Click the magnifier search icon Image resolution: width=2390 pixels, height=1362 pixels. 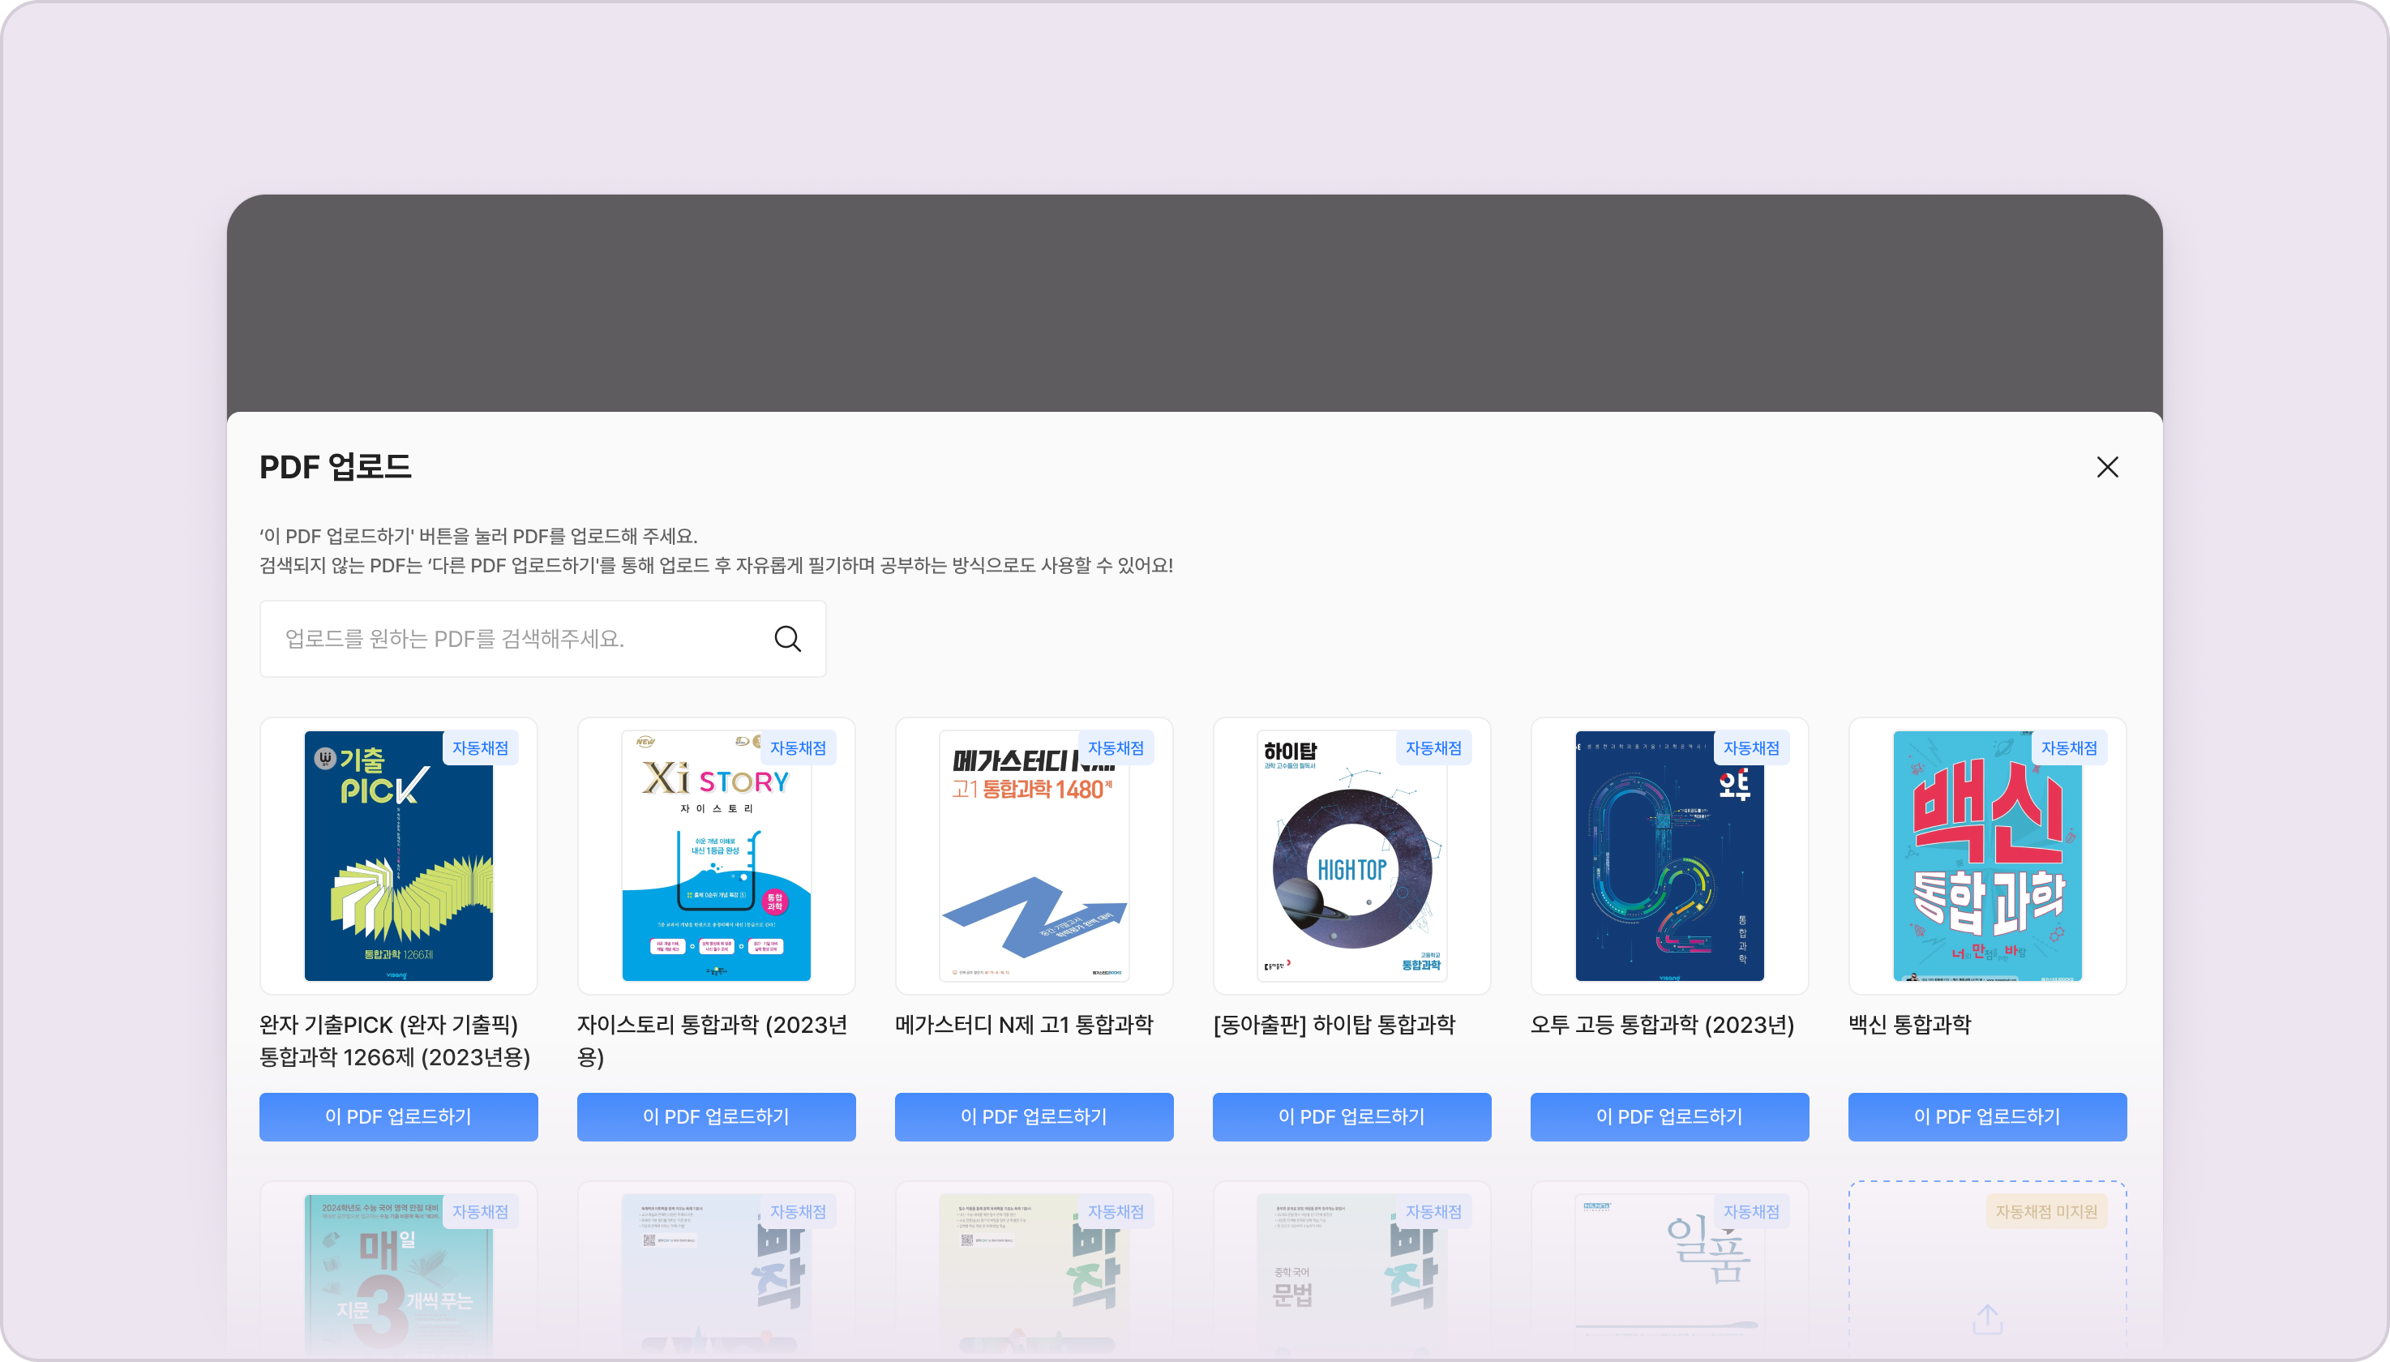pos(788,639)
